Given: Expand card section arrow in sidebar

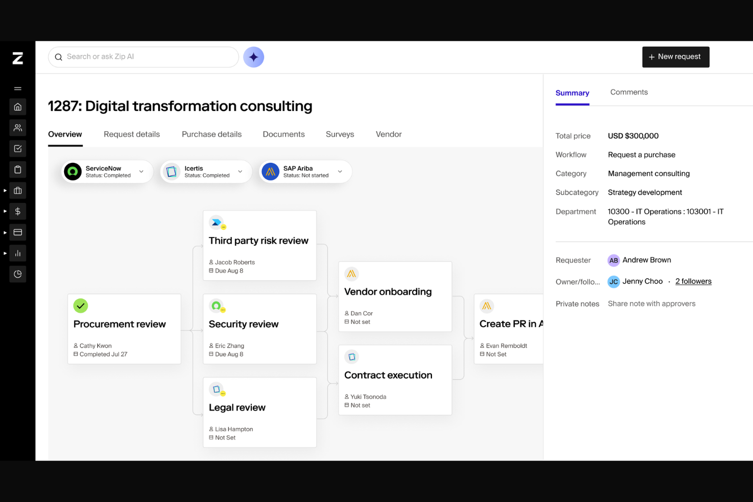Looking at the screenshot, I should (x=5, y=232).
